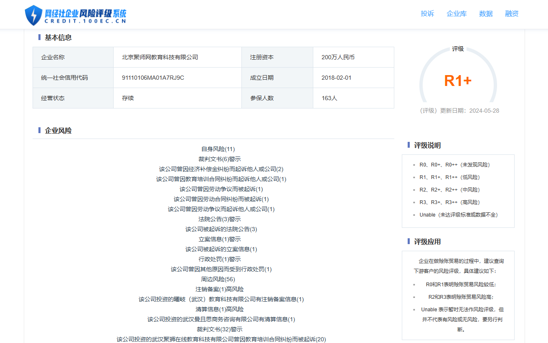548x343 pixels.
Task: Open the 数据 navigation menu
Action: click(486, 13)
